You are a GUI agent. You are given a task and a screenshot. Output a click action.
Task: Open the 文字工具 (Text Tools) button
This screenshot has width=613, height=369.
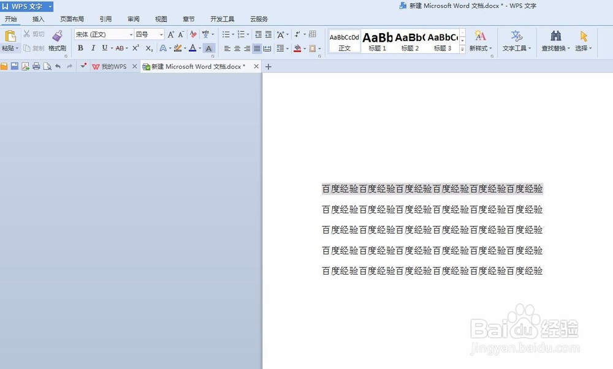pyautogui.click(x=517, y=40)
